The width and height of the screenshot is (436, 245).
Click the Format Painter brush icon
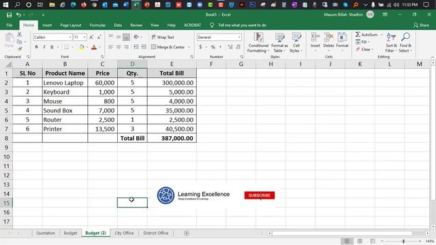coord(20,49)
